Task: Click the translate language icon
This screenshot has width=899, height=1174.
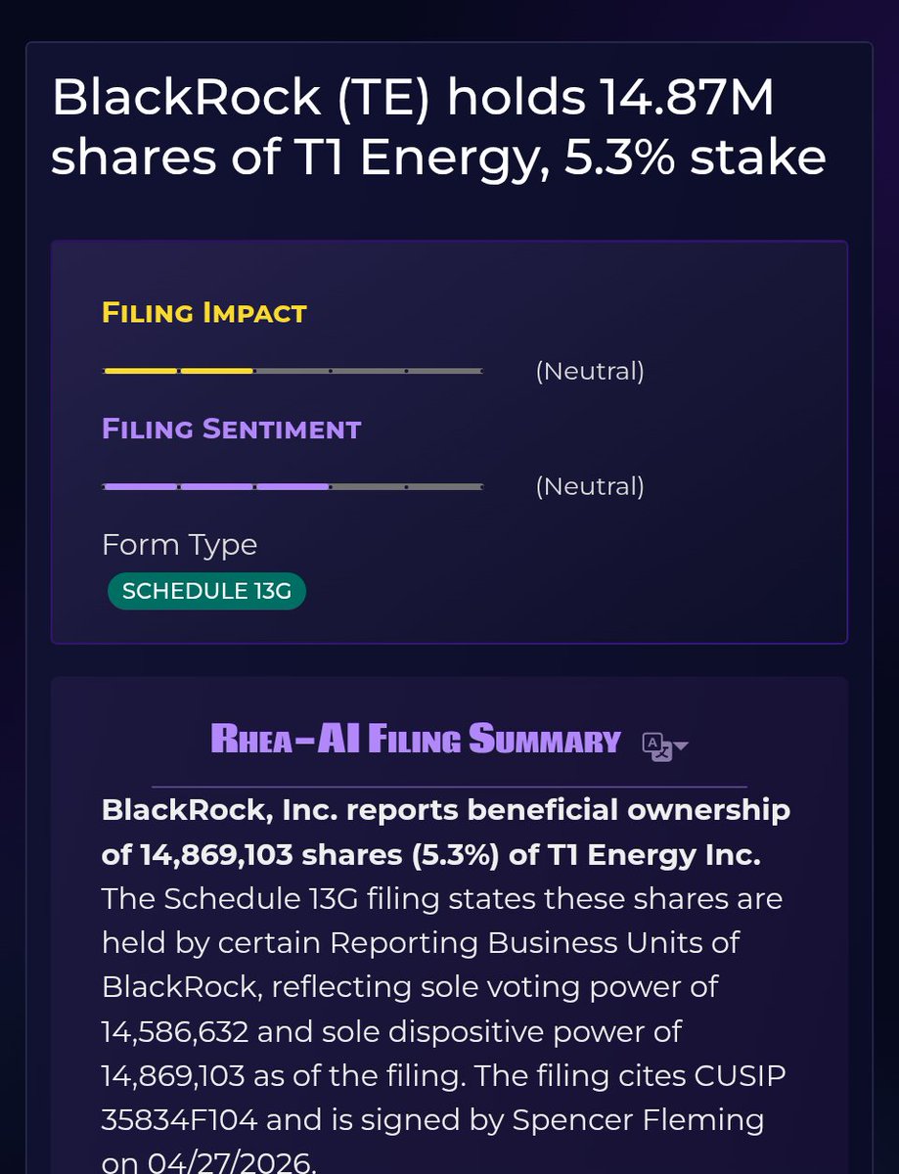Action: click(x=656, y=745)
